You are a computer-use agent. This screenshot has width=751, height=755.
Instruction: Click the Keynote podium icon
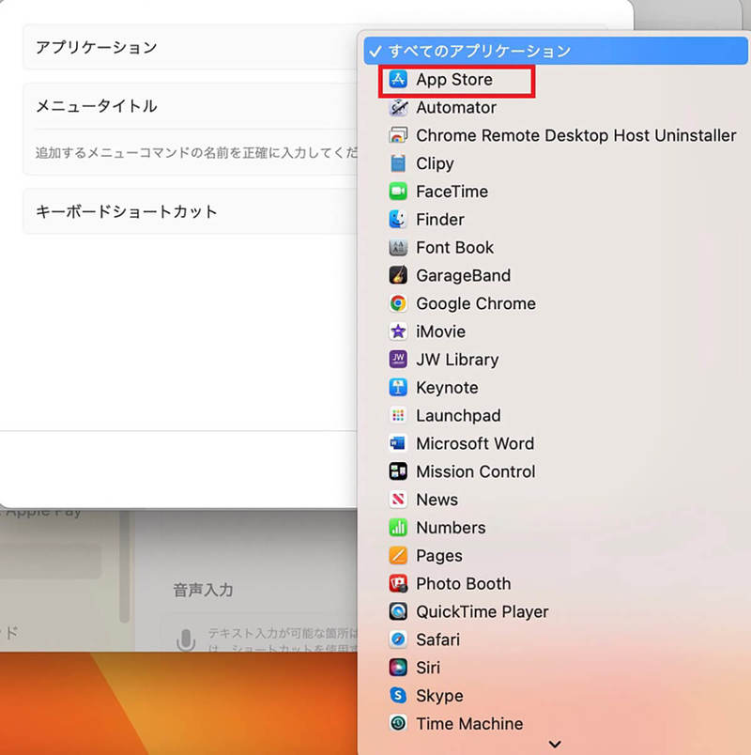[398, 387]
